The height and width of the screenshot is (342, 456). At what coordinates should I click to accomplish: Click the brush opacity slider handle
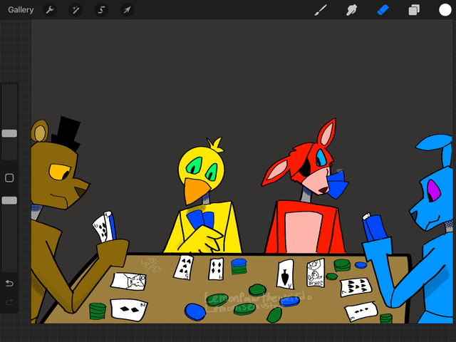click(x=9, y=200)
